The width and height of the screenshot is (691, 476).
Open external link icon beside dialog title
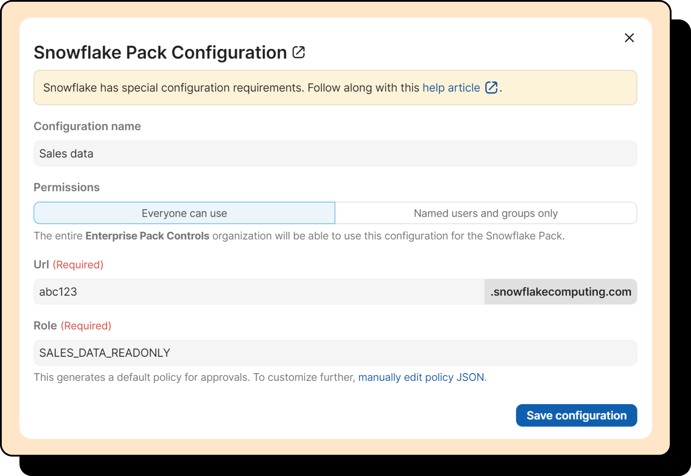coord(298,52)
